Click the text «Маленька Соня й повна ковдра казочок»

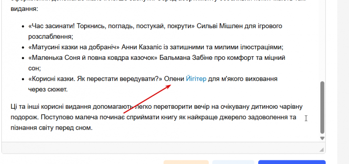pos(93,58)
